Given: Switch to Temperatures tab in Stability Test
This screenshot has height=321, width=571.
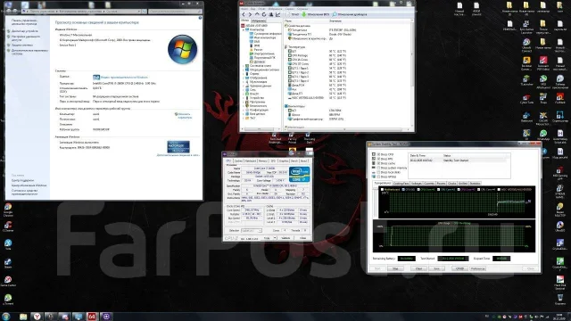Looking at the screenshot, I should [383, 183].
